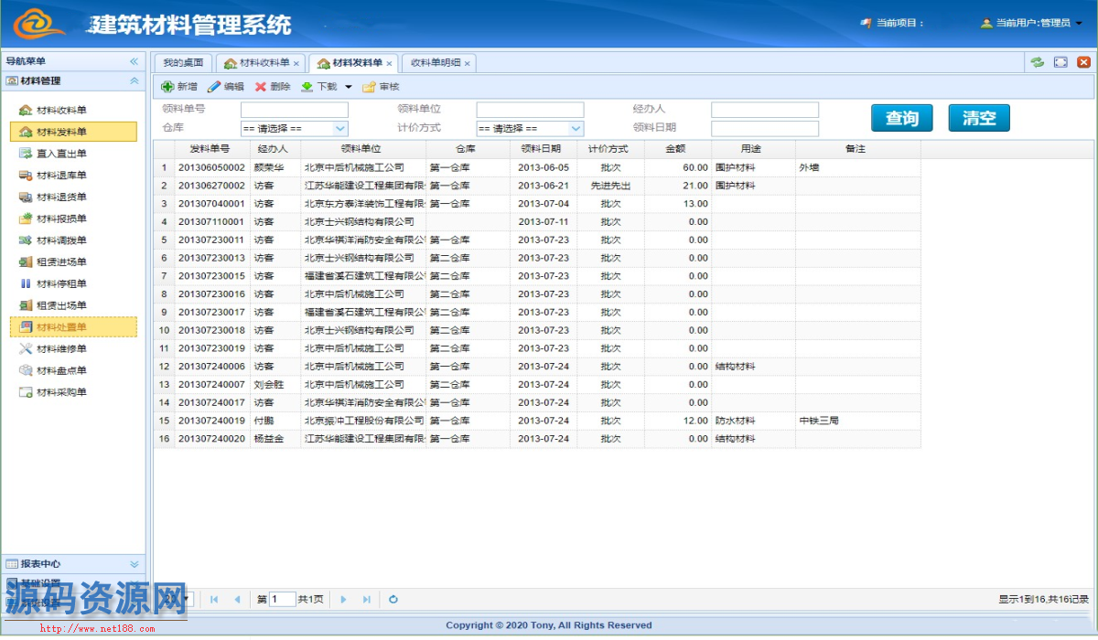The image size is (1098, 640).
Task: Focus the 领料单号 input field
Action: click(x=295, y=110)
